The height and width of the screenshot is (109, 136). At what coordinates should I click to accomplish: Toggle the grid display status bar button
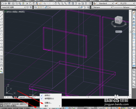[x=38, y=108]
